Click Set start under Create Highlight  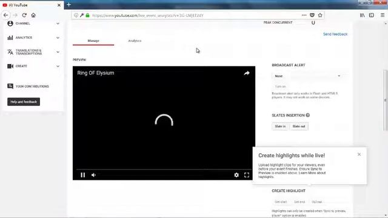[281, 202]
